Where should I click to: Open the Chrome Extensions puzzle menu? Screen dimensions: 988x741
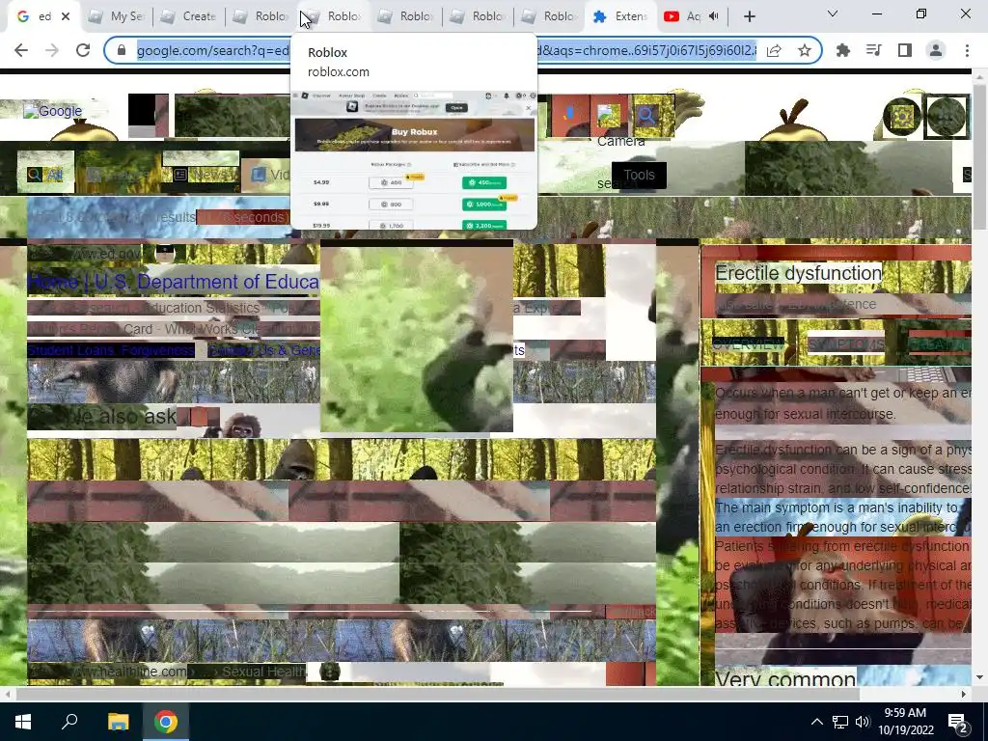pyautogui.click(x=843, y=50)
